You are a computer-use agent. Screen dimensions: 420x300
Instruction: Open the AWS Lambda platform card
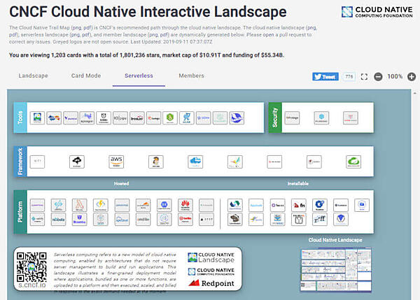coord(80,206)
